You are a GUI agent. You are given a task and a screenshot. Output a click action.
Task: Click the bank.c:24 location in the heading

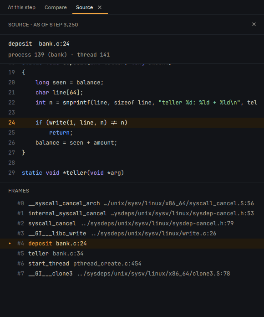pos(54,44)
